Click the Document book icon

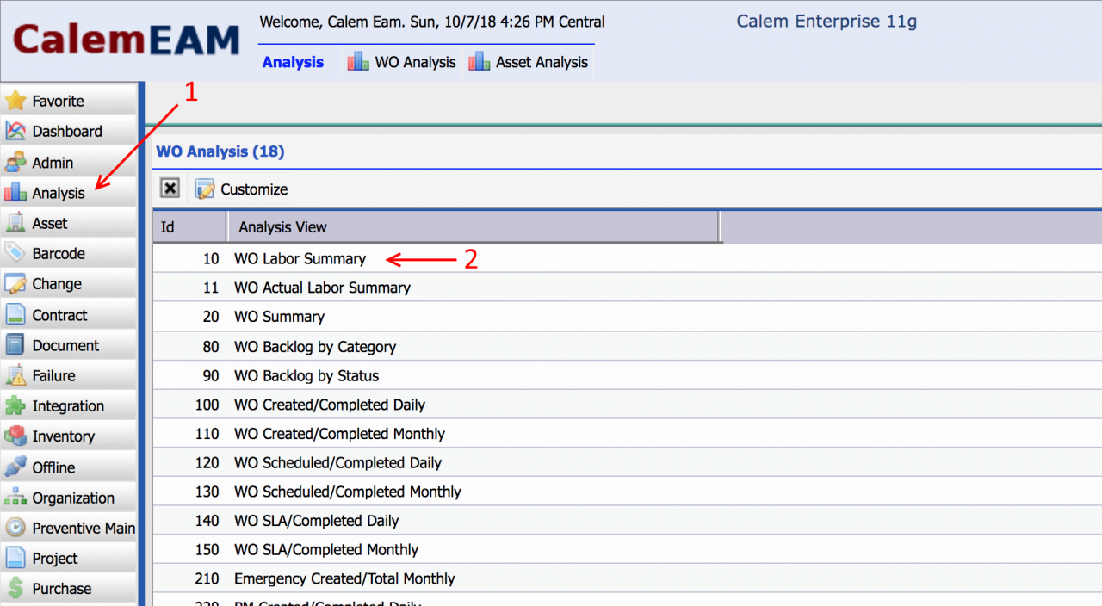pyautogui.click(x=15, y=345)
